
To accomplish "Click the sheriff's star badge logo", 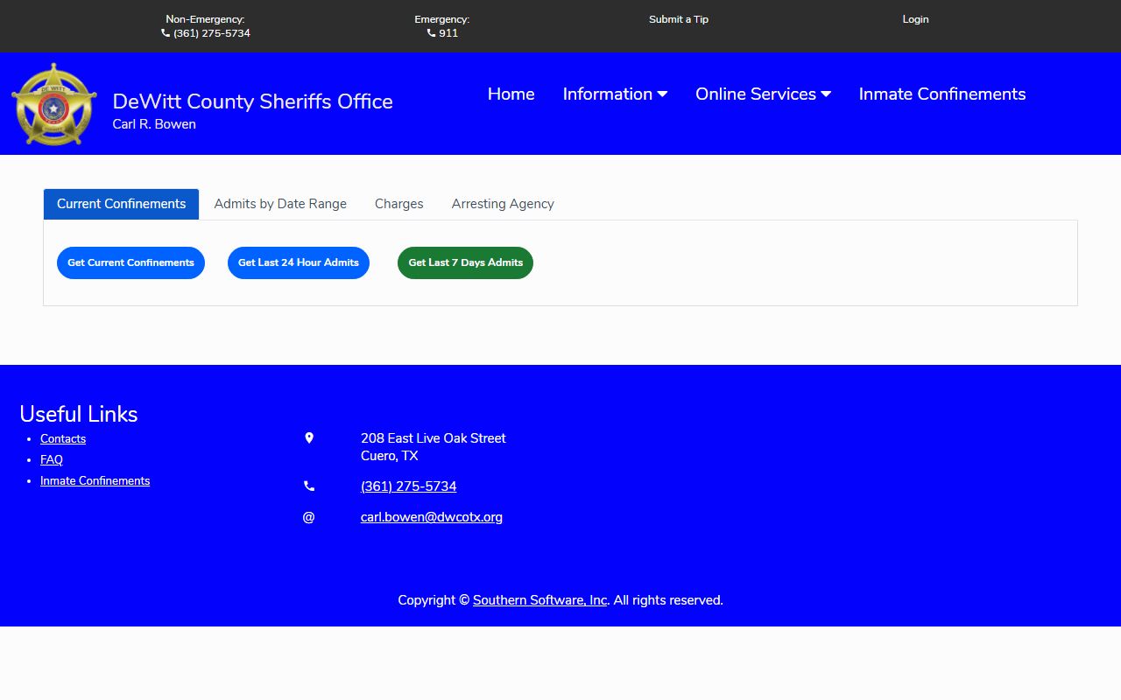I will (x=54, y=104).
